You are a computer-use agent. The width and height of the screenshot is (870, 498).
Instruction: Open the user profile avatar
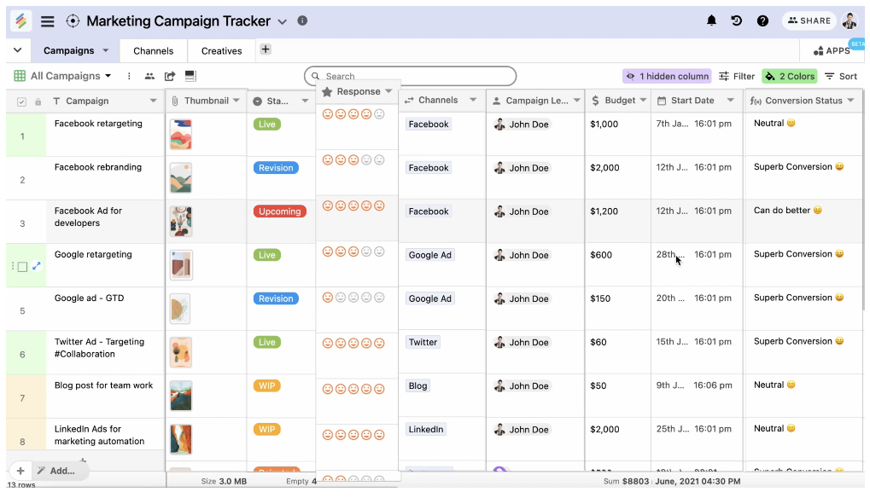[x=850, y=21]
